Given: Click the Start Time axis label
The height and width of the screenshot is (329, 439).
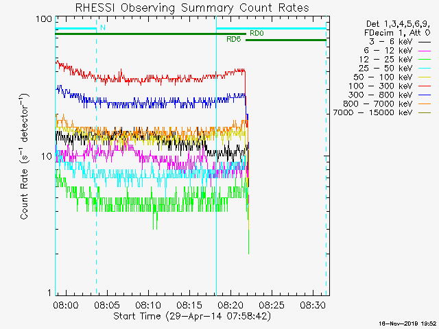Looking at the screenshot, I should pyautogui.click(x=192, y=316).
